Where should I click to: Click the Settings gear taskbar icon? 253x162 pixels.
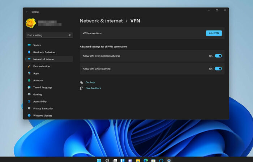tap(169, 161)
